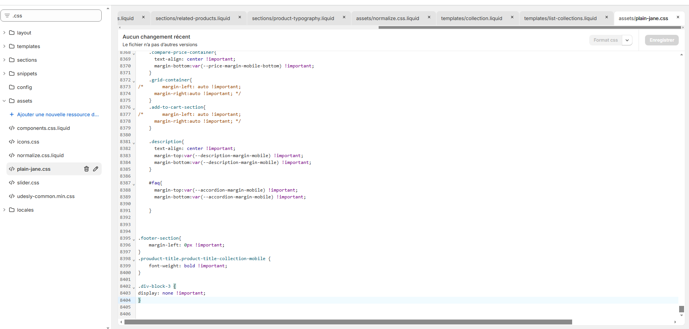Fold the .description rule at line 8381
The width and height of the screenshot is (689, 329).
click(x=134, y=143)
